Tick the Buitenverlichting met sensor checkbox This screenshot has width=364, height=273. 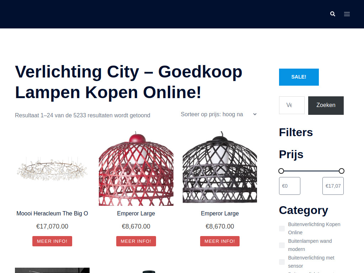click(x=282, y=262)
